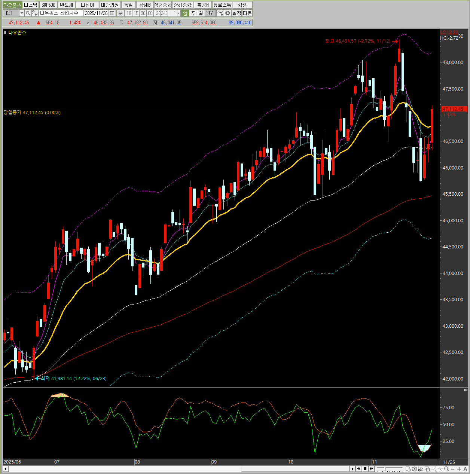470x474 pixels.
Task: Click the 영 language switch icon
Action: [x=34, y=13]
